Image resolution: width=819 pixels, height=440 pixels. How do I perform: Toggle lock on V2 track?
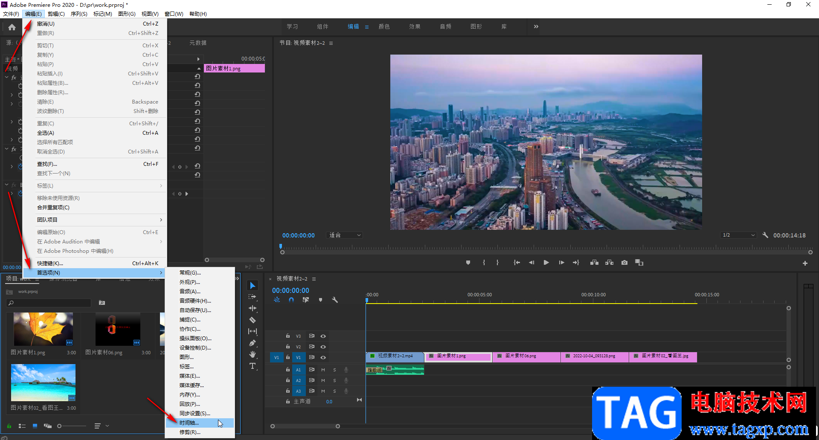[x=288, y=347]
